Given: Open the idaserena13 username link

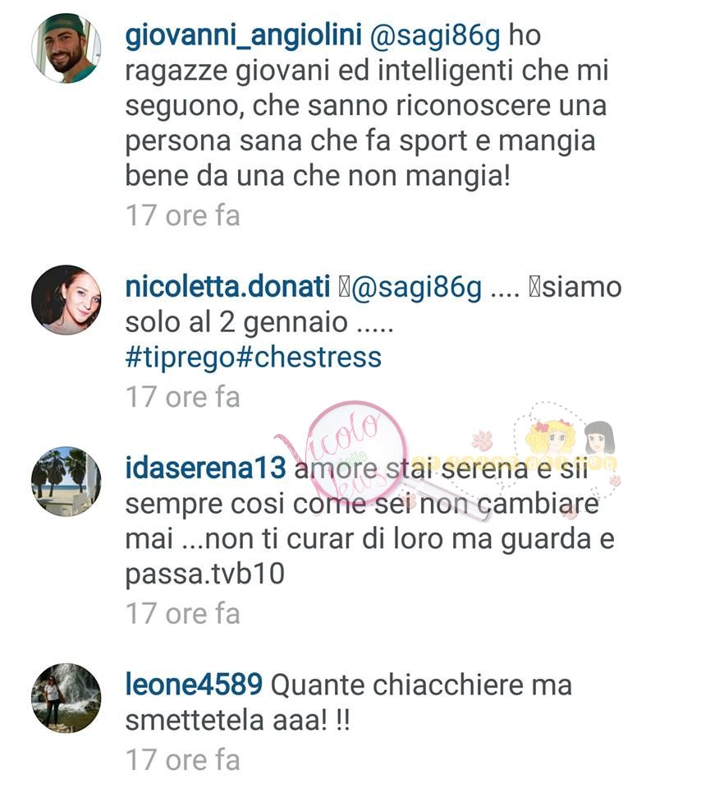Looking at the screenshot, I should coord(205,468).
